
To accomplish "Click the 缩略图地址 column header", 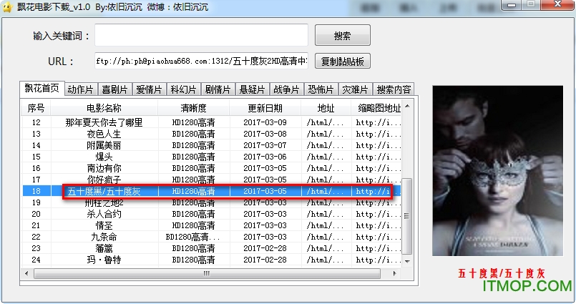I will pos(377,108).
